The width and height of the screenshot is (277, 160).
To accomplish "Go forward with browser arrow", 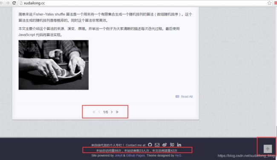I will [8, 3].
